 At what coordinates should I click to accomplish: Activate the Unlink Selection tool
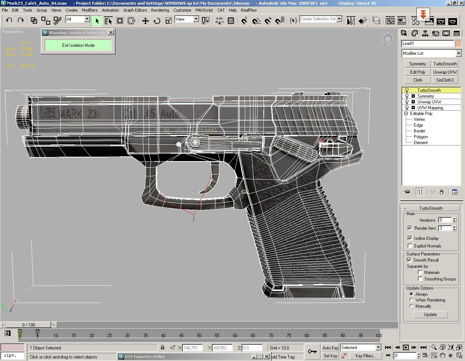[46, 21]
